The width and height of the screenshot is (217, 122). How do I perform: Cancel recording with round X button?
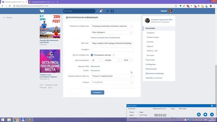click(x=212, y=115)
